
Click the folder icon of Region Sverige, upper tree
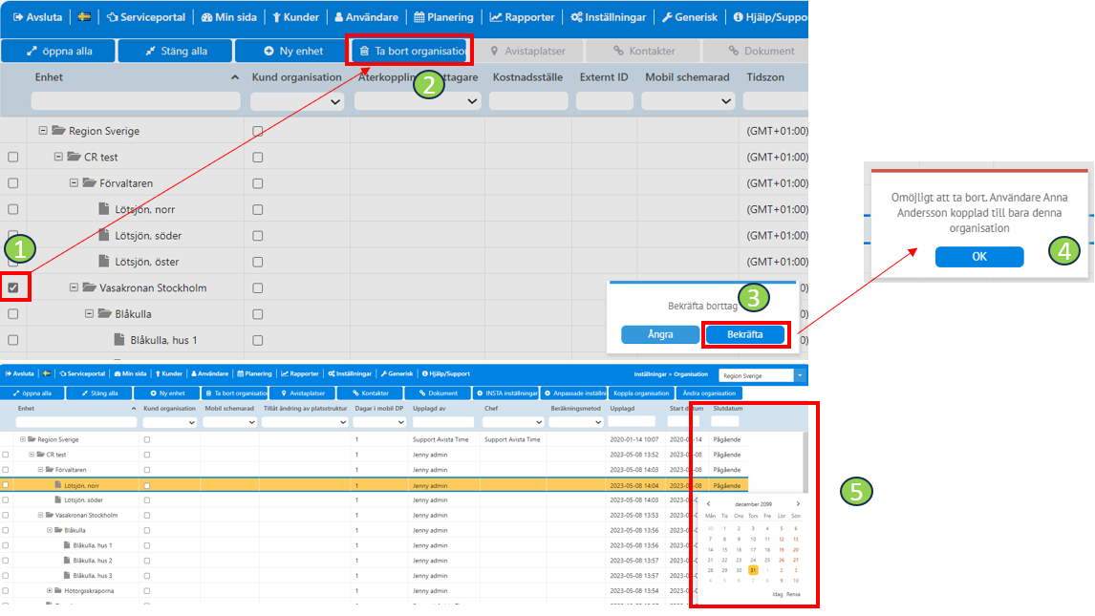(58, 131)
